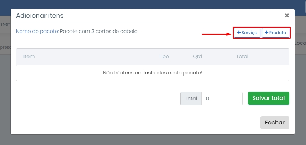Click the partially hidden 'Loca' field behind the dialog
The height and width of the screenshot is (145, 306).
pyautogui.click(x=300, y=43)
